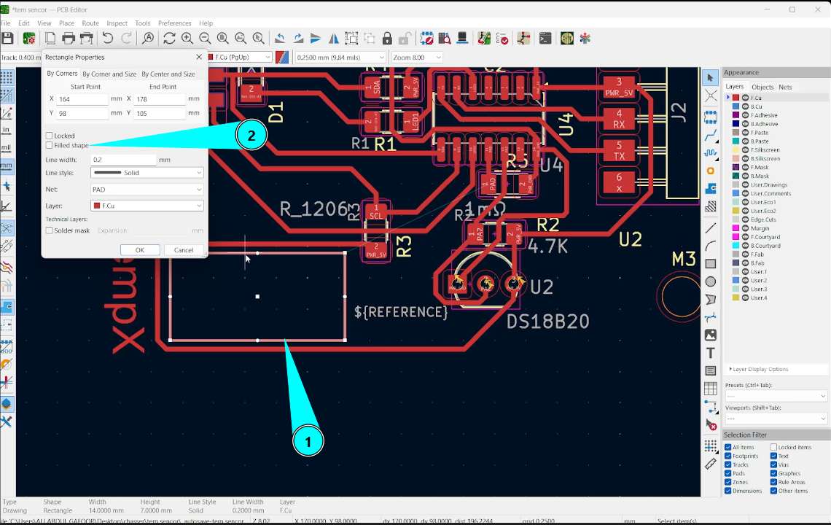This screenshot has width=831, height=525.
Task: Close the Rectangle Properties dialog
Action: (x=199, y=57)
